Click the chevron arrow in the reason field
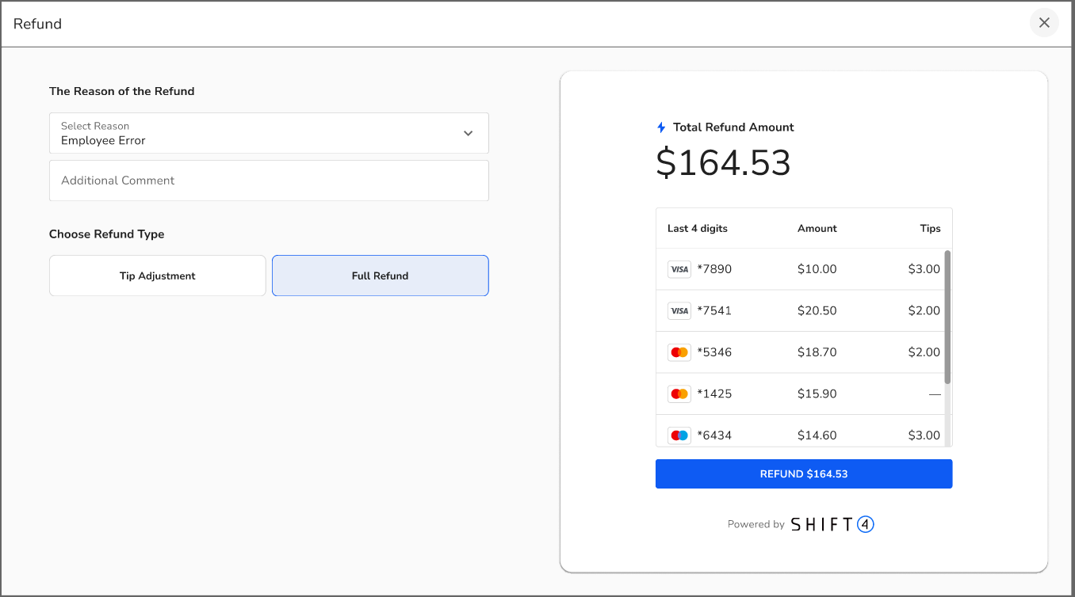Screen dimensions: 1075x597 point(468,133)
